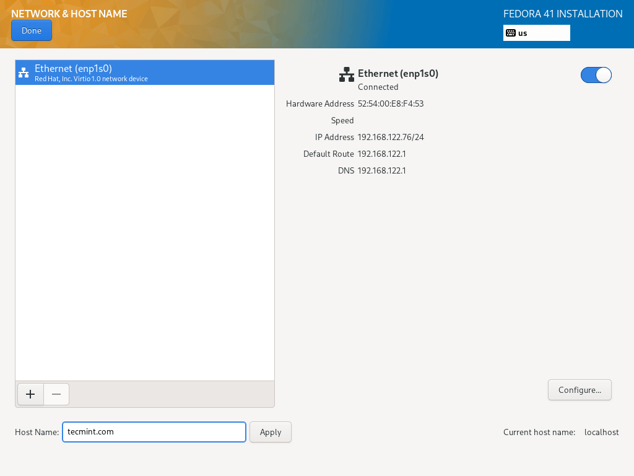Click the large Ethernet icon in details pane
Image resolution: width=634 pixels, height=476 pixels.
pyautogui.click(x=347, y=75)
